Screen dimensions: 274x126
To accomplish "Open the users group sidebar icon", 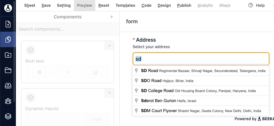I will tap(8, 101).
